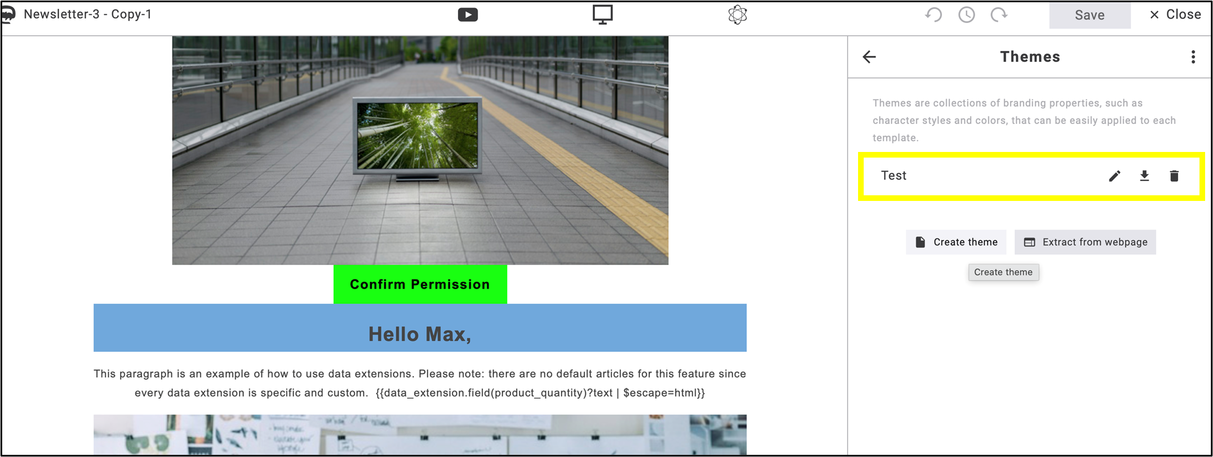1213x457 pixels.
Task: Click the Create theme button
Action: pos(956,242)
